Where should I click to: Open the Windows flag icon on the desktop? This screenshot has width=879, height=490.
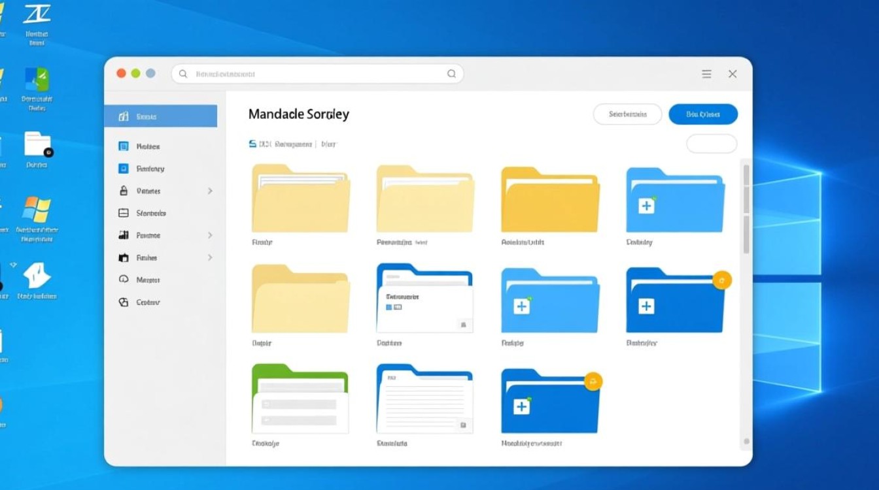pos(37,210)
